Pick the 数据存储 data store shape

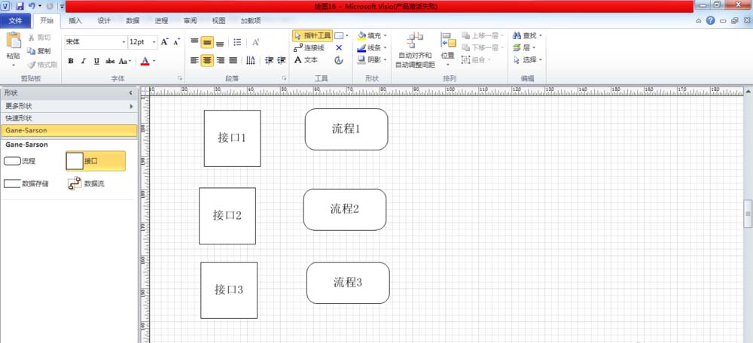click(x=12, y=183)
